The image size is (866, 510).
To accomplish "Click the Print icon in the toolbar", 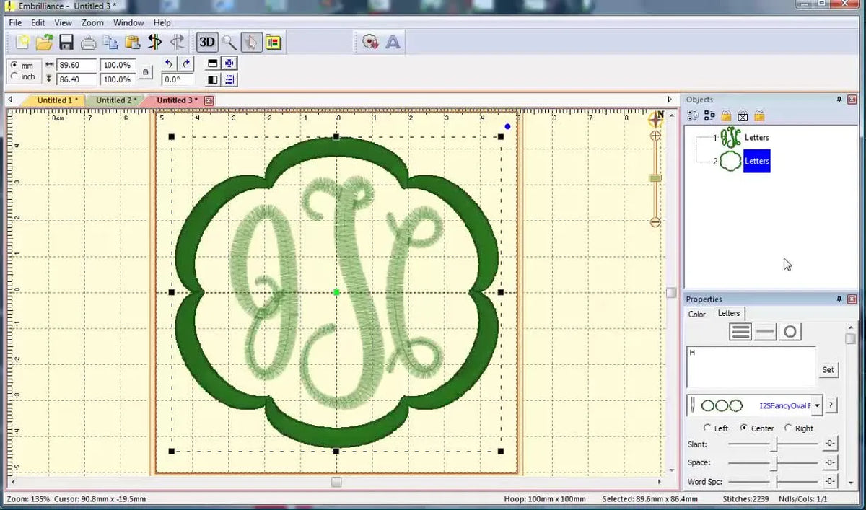I will coord(89,42).
